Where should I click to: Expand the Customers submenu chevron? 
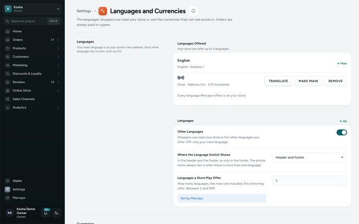click(58, 57)
